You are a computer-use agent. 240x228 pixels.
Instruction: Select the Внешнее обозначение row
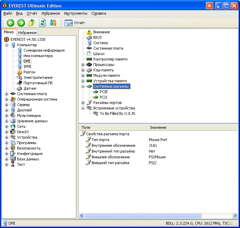159,157
